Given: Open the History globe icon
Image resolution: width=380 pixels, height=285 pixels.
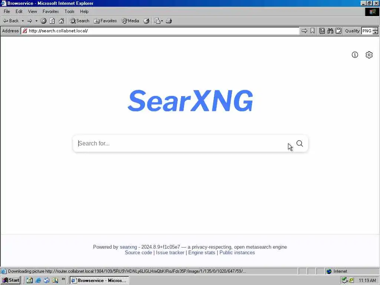Looking at the screenshot, I should point(146,21).
